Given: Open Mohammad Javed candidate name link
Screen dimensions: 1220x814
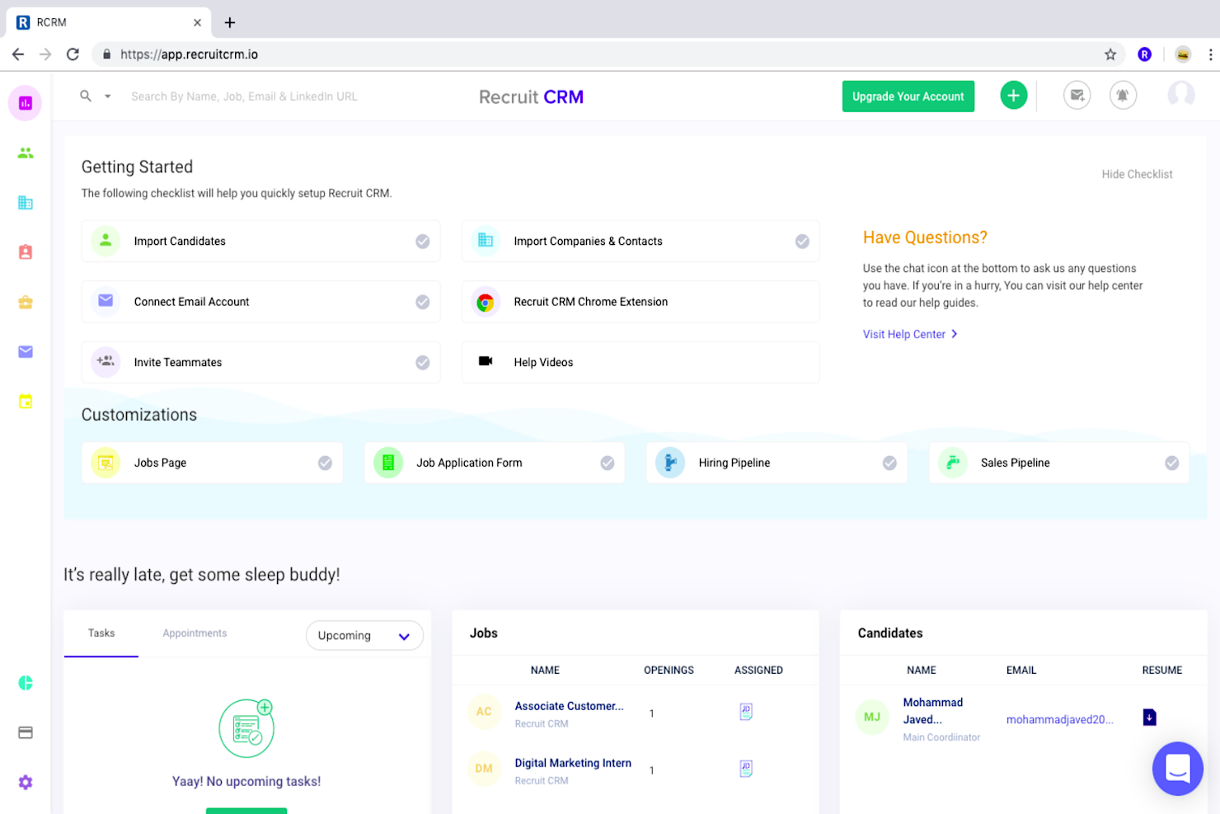Looking at the screenshot, I should [x=933, y=711].
